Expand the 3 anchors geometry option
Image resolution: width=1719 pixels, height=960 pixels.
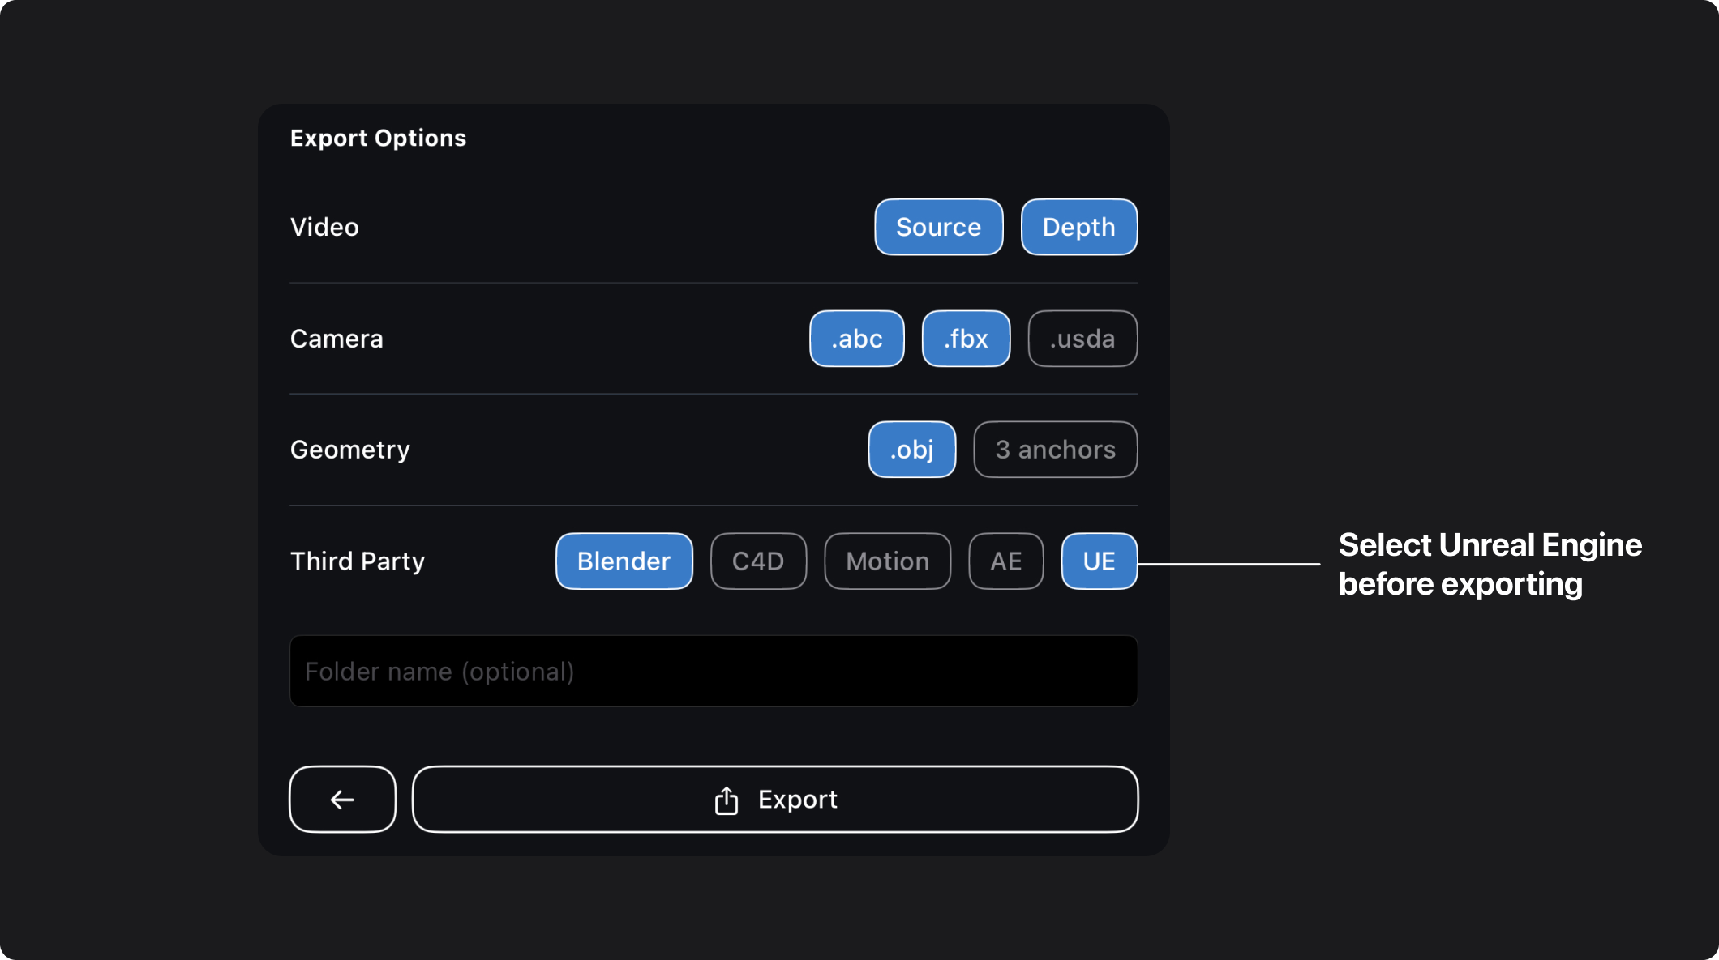coord(1054,450)
